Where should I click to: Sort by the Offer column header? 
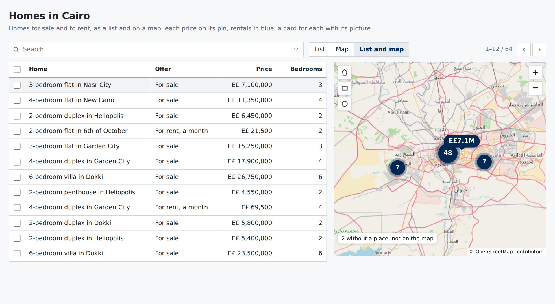[163, 69]
